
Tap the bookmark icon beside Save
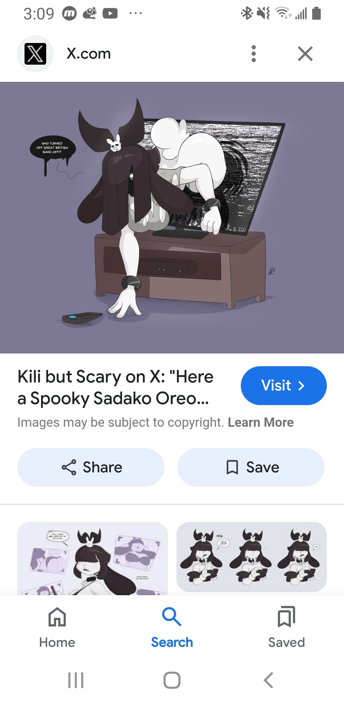(232, 467)
